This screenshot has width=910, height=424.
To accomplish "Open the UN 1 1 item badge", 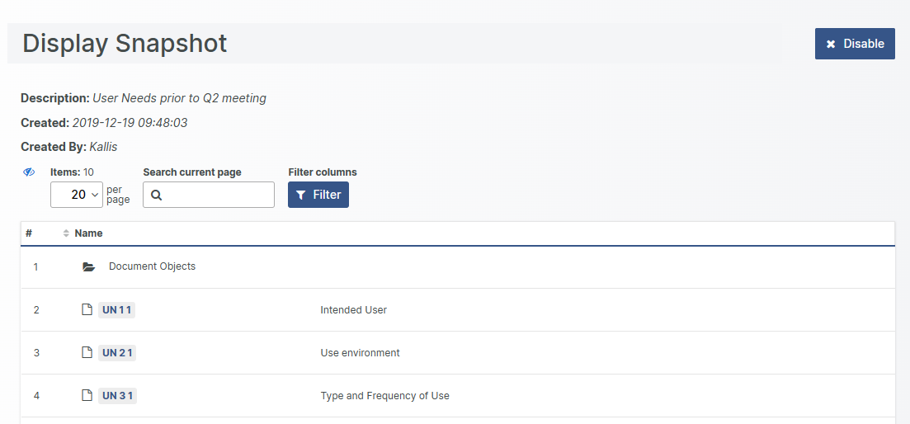I will (x=116, y=310).
